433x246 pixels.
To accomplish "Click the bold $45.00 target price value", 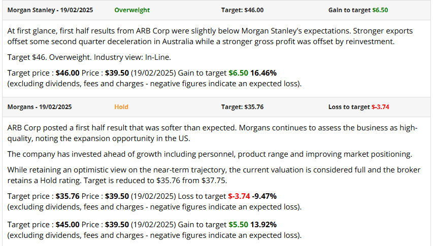I will [68, 224].
